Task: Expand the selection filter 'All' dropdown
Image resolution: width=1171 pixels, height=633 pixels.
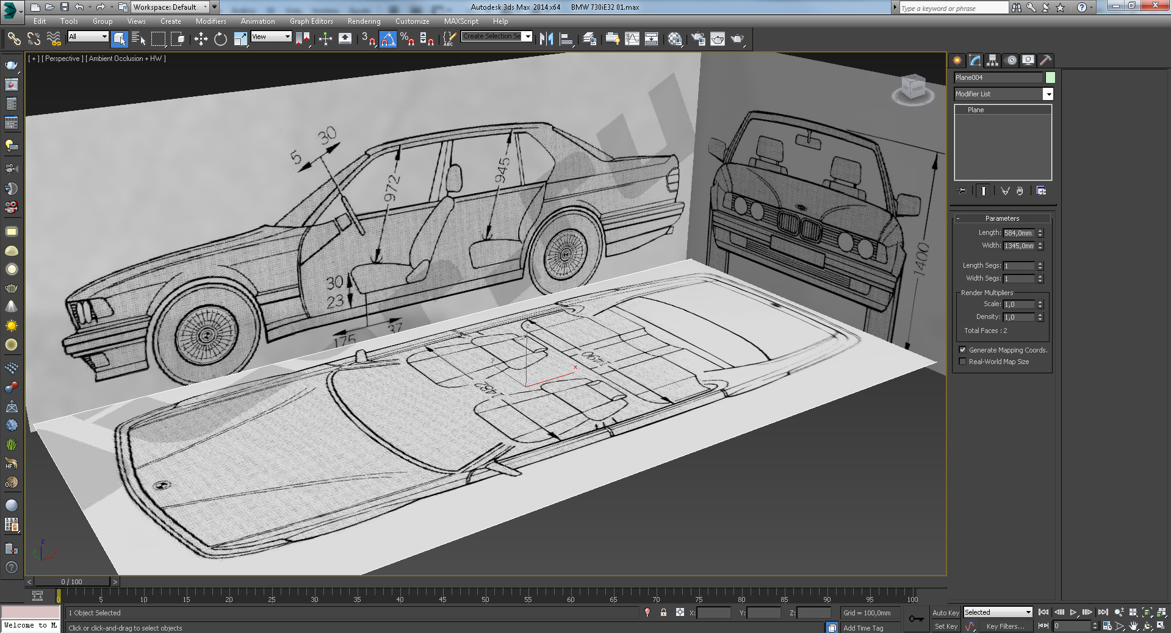Action: pyautogui.click(x=104, y=37)
